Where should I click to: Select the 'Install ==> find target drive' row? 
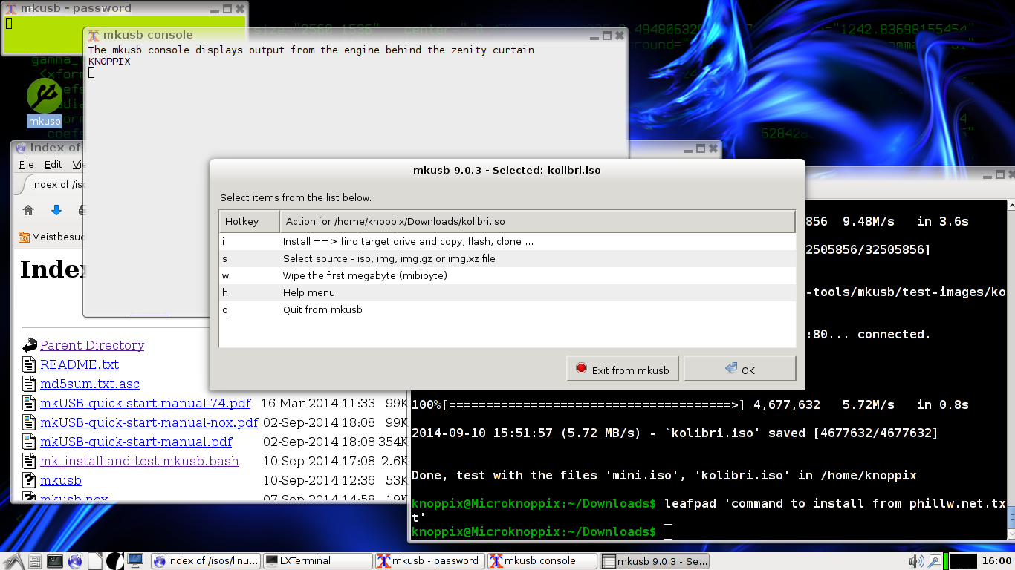507,241
